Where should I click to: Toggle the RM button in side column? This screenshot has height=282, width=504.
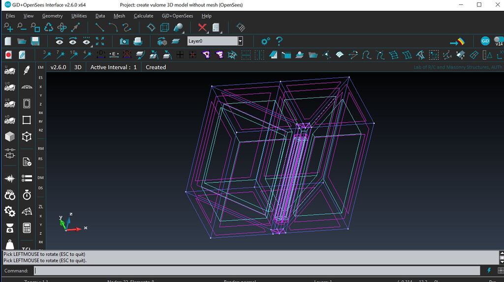pos(41,148)
